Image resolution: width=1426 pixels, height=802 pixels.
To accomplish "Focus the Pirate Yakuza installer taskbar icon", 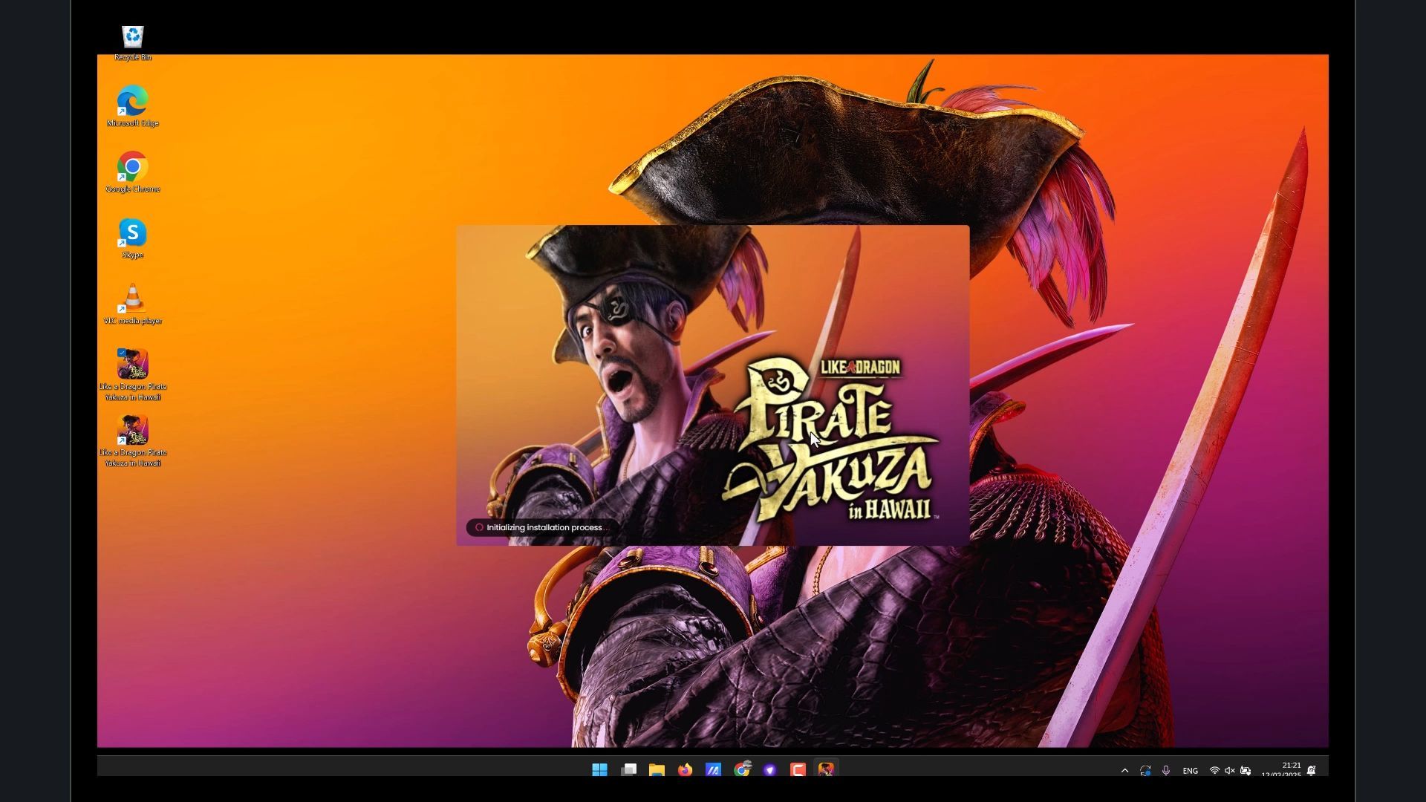I will click(x=826, y=770).
